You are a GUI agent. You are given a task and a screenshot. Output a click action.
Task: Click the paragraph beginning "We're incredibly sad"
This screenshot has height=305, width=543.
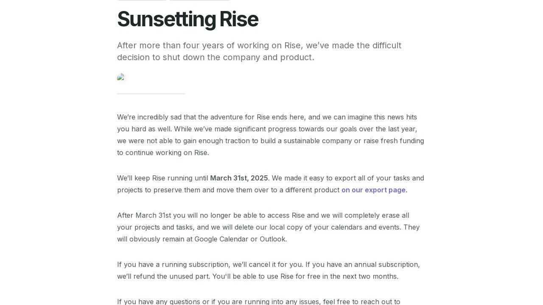(270, 135)
